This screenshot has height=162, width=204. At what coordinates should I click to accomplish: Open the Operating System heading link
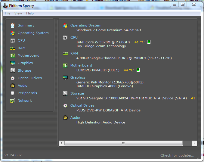[x=86, y=25]
